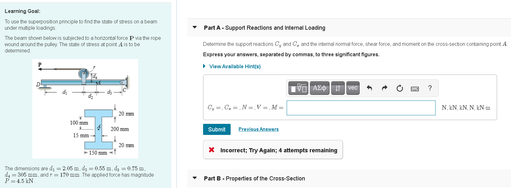Click the answer input field

pyautogui.click(x=361, y=108)
